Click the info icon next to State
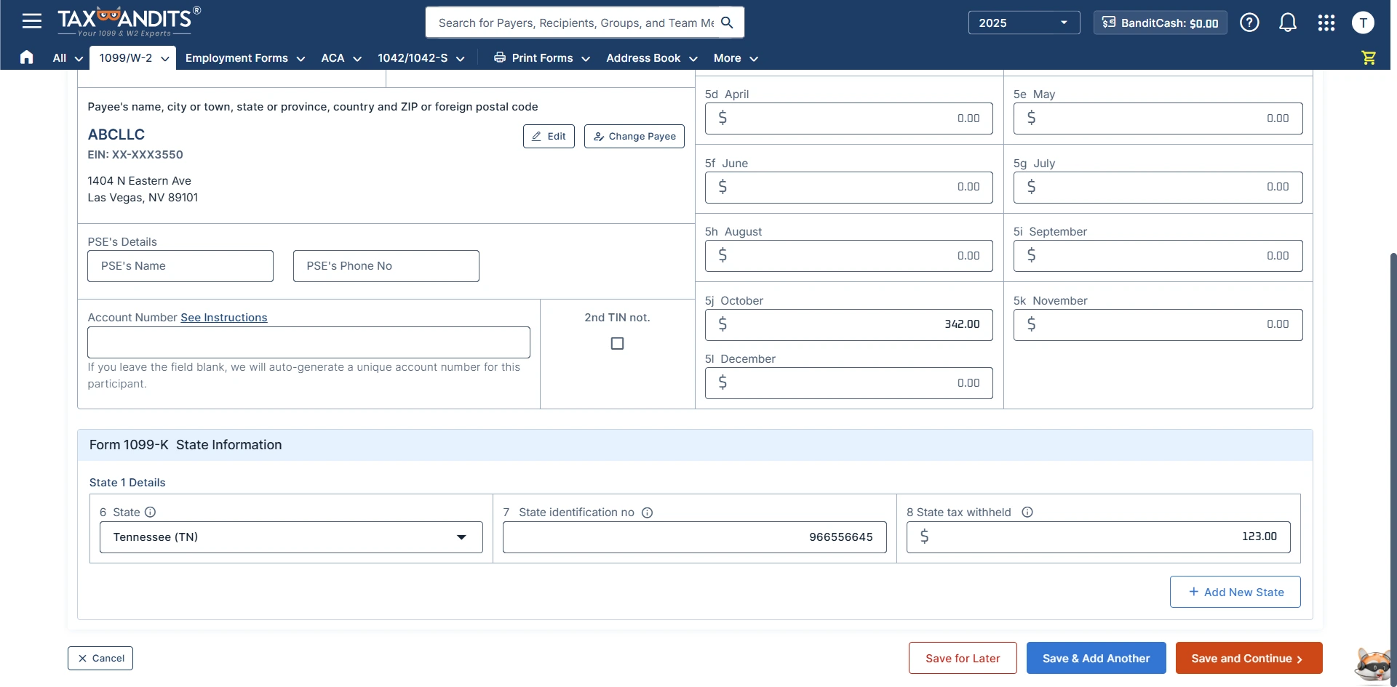 151,512
